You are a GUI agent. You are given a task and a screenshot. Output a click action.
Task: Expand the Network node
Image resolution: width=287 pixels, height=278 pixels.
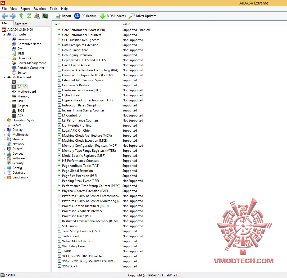pyautogui.click(x=4, y=144)
